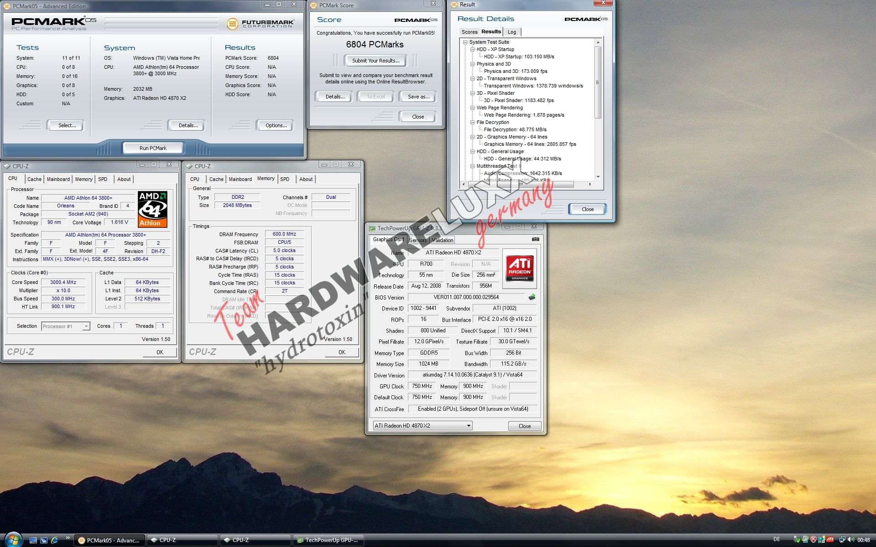Click the GPU-Z window title icon
This screenshot has width=876, height=547.
(x=372, y=228)
